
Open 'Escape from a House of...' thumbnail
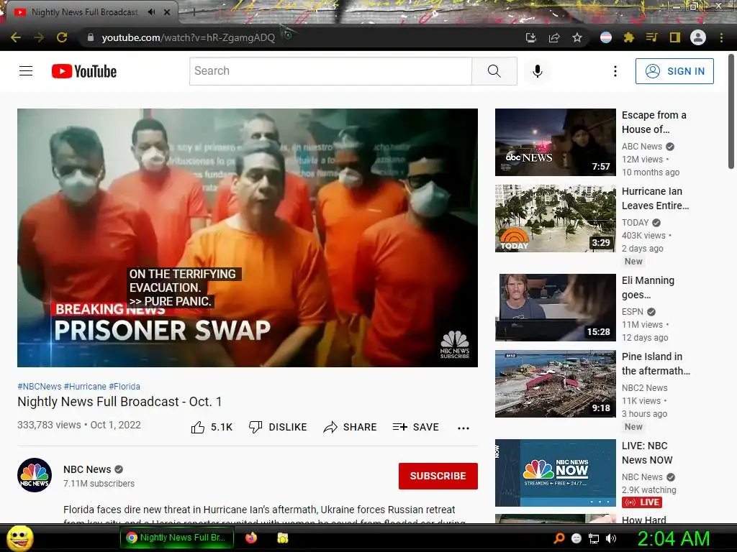pos(555,142)
